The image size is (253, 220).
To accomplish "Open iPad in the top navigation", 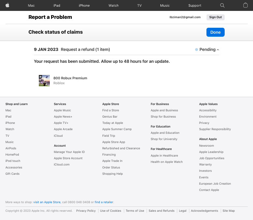I will click(x=57, y=6).
